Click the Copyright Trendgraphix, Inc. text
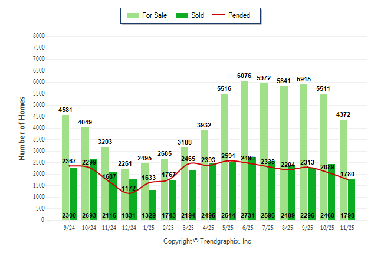 [208, 242]
